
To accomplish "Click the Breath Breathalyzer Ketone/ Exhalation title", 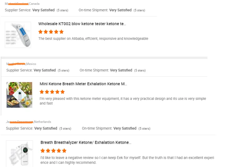I will (x=86, y=143).
